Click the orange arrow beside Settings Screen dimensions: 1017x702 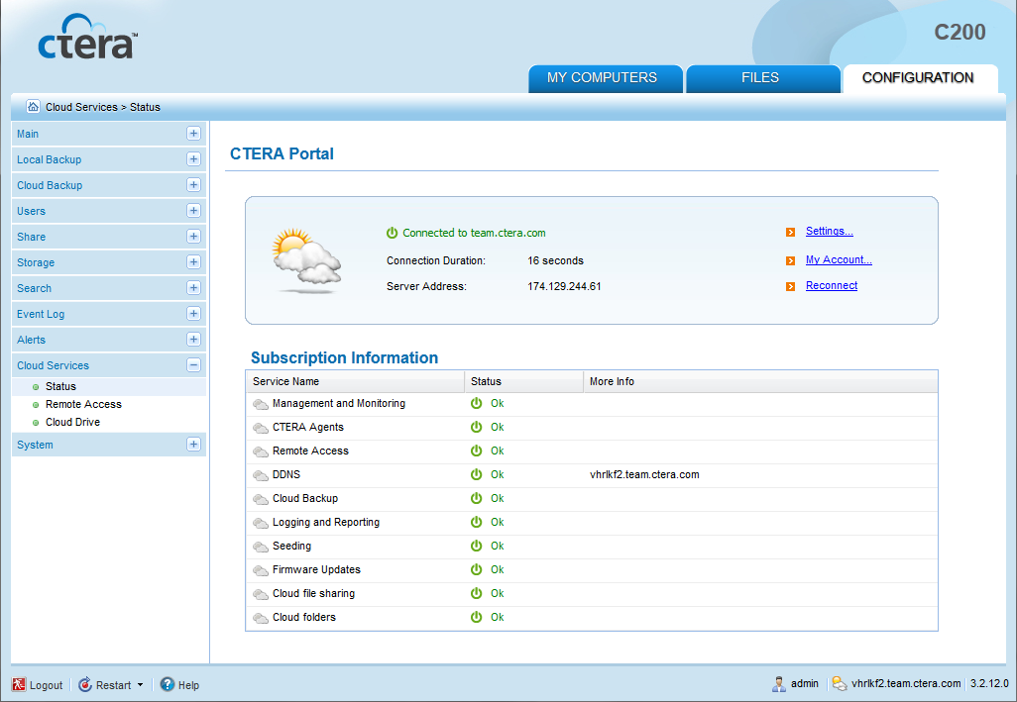tap(790, 232)
